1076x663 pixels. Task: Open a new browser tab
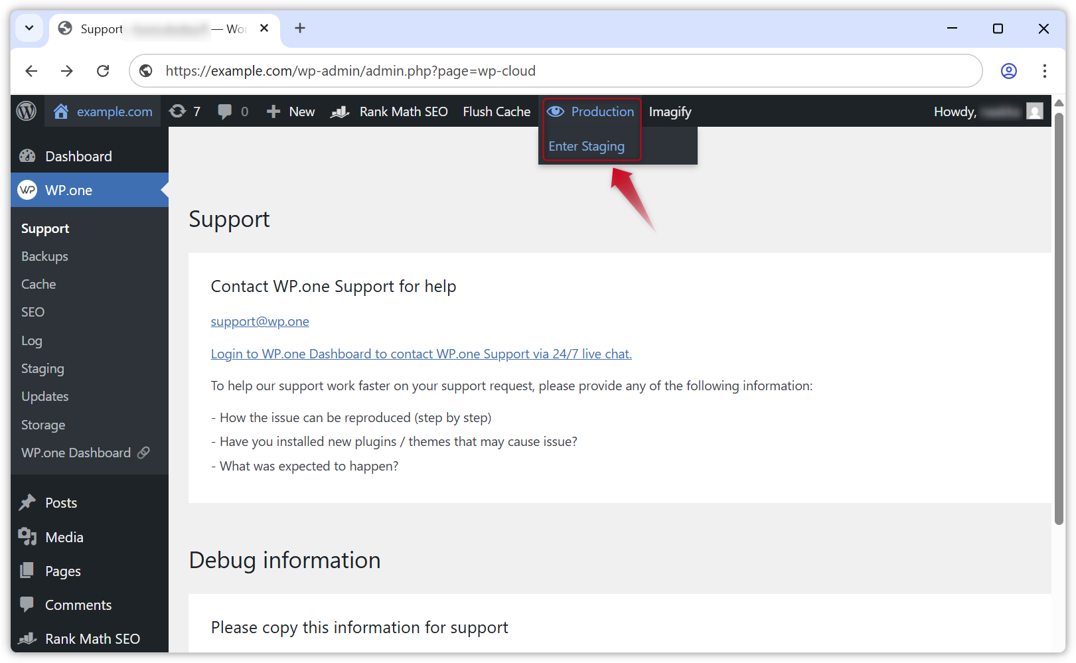pyautogui.click(x=300, y=28)
